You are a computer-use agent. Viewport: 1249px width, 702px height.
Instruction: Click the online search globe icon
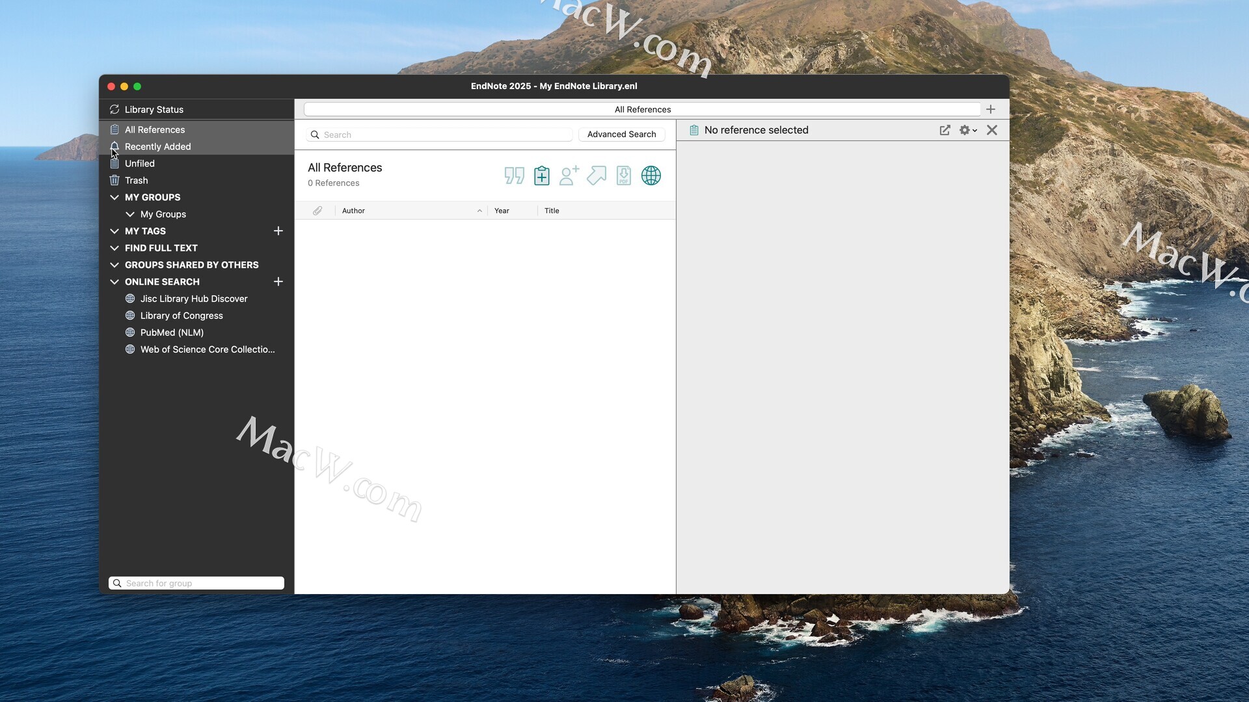(651, 175)
